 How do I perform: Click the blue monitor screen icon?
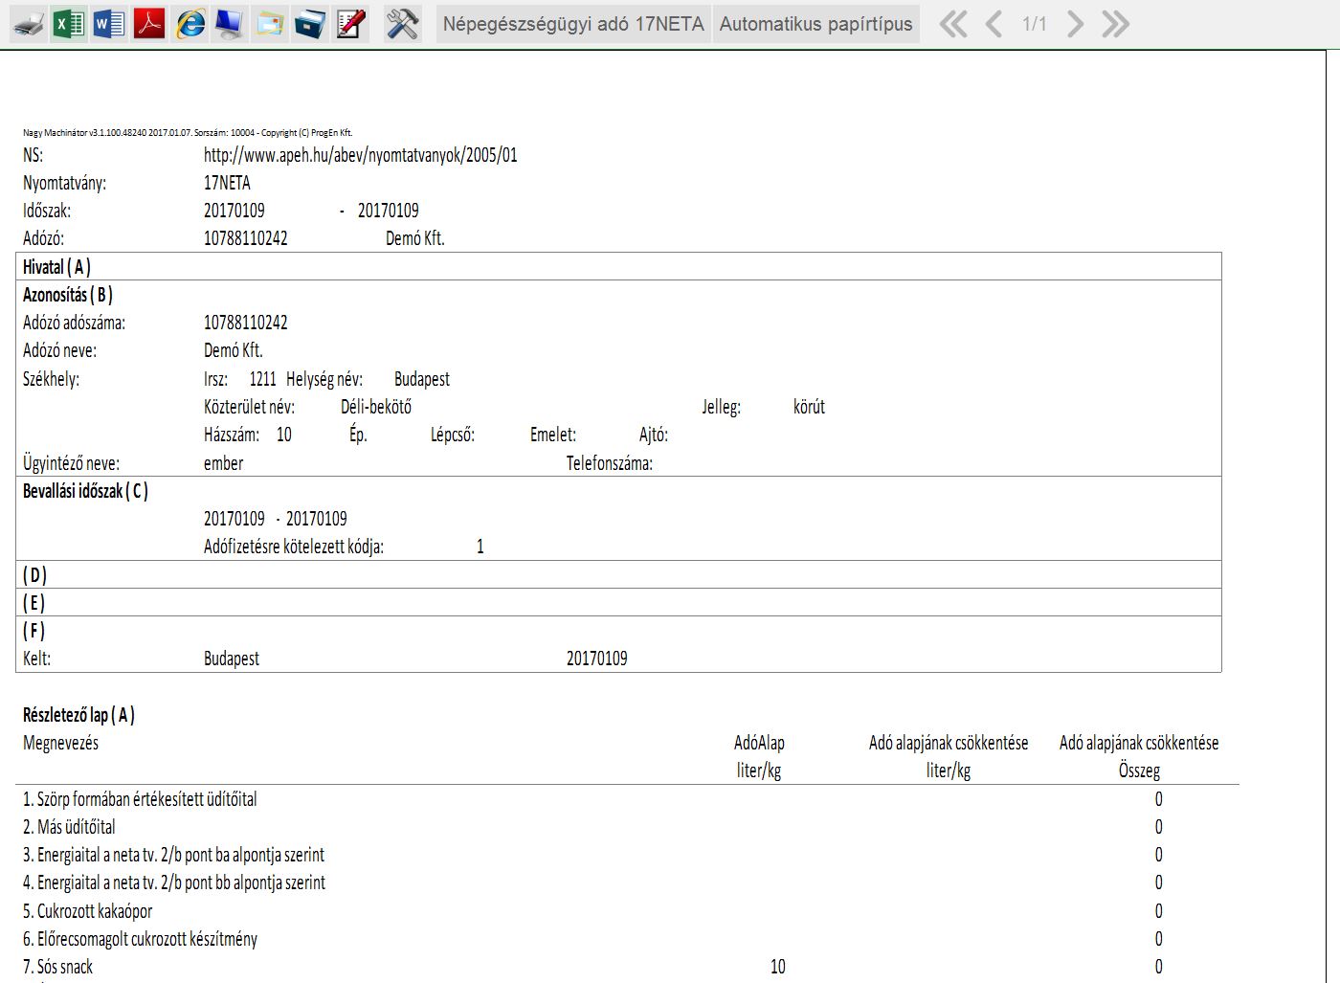(229, 24)
